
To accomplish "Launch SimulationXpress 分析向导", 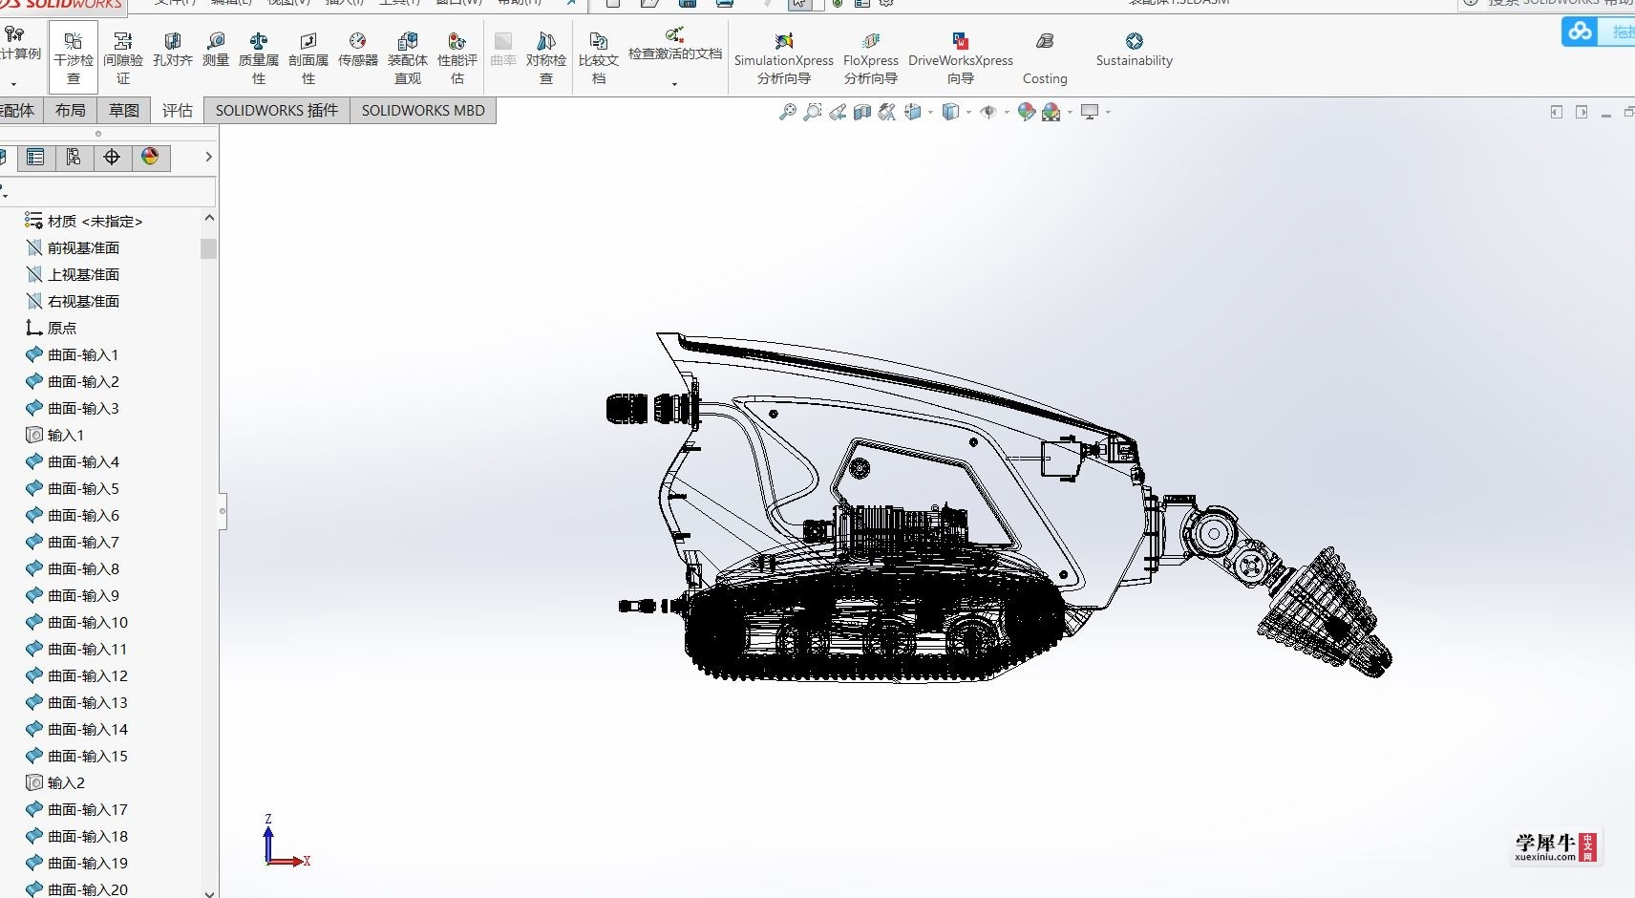I will 784,57.
